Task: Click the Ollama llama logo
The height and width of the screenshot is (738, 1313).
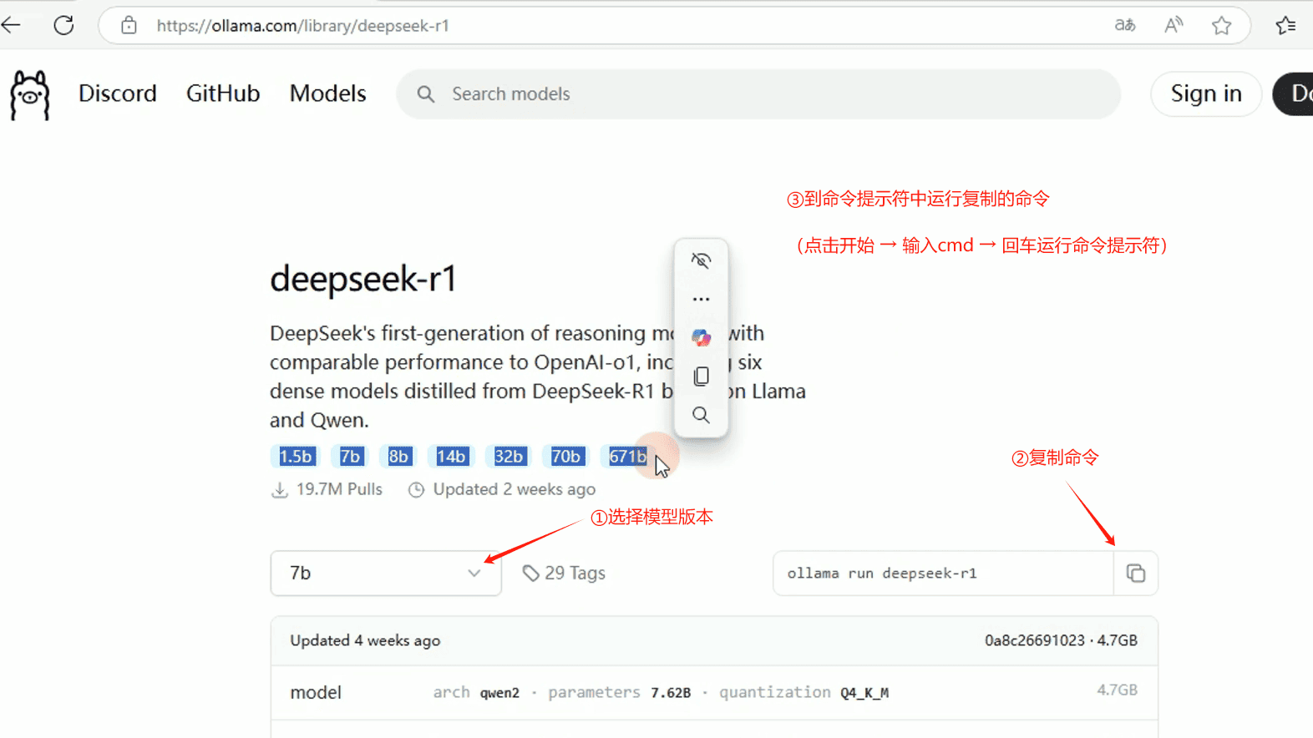Action: 30,94
